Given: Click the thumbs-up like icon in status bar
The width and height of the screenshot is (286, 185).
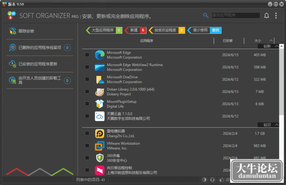Looking at the screenshot, I should (222, 180).
